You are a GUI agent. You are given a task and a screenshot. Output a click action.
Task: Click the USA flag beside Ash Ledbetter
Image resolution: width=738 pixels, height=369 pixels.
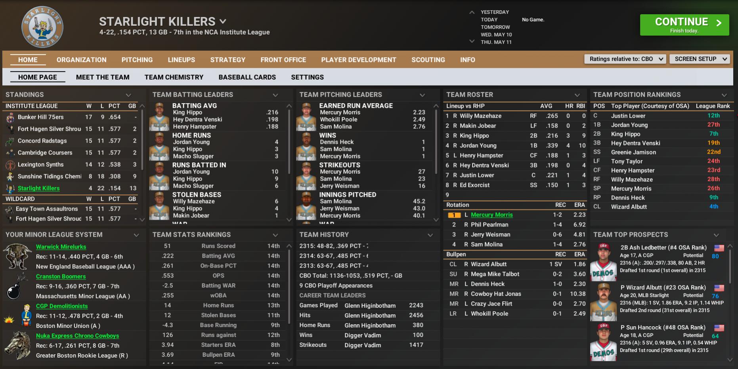[719, 248]
